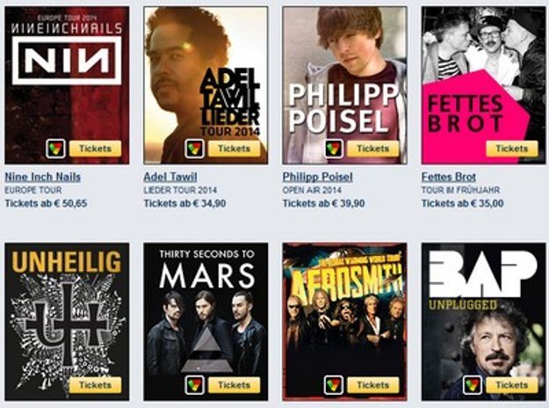Select the Aerosmith poster image
This screenshot has height=408, width=549.
point(345,322)
